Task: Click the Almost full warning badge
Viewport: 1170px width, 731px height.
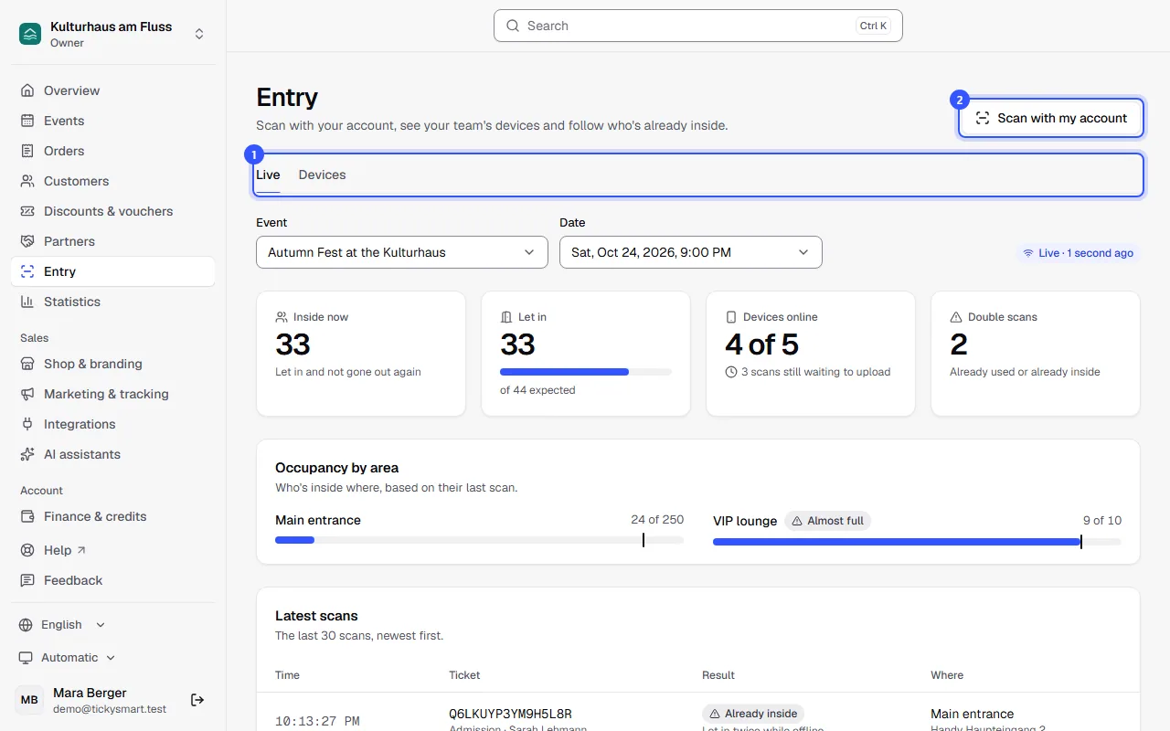Action: [x=828, y=521]
